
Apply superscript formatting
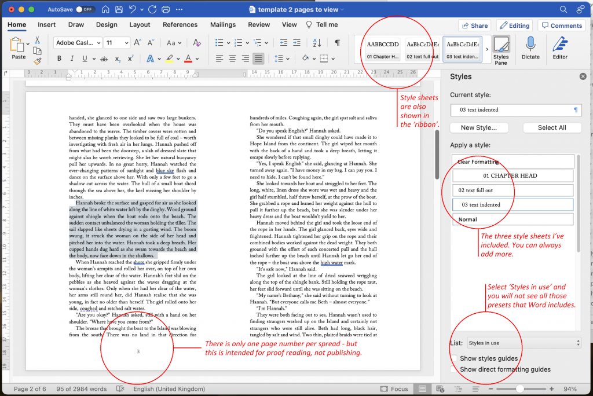130,58
